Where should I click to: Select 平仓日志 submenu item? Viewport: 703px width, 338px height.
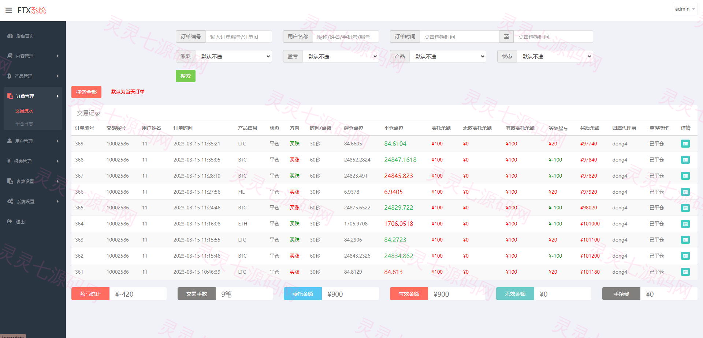coord(24,124)
